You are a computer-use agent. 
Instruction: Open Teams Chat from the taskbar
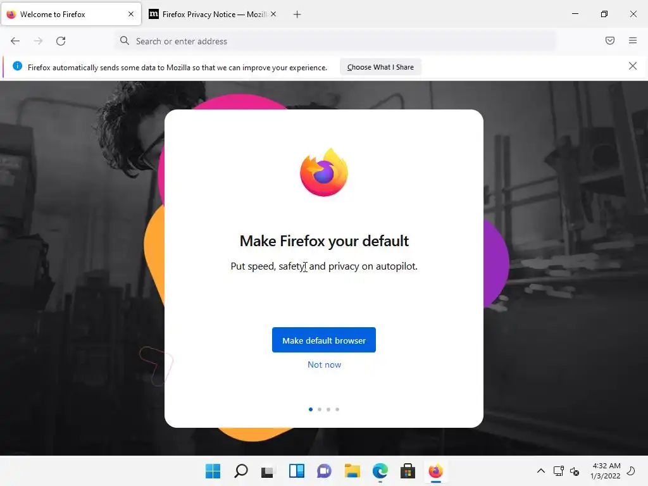[324, 471]
